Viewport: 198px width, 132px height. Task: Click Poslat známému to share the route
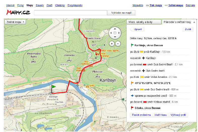pyautogui.click(x=141, y=115)
